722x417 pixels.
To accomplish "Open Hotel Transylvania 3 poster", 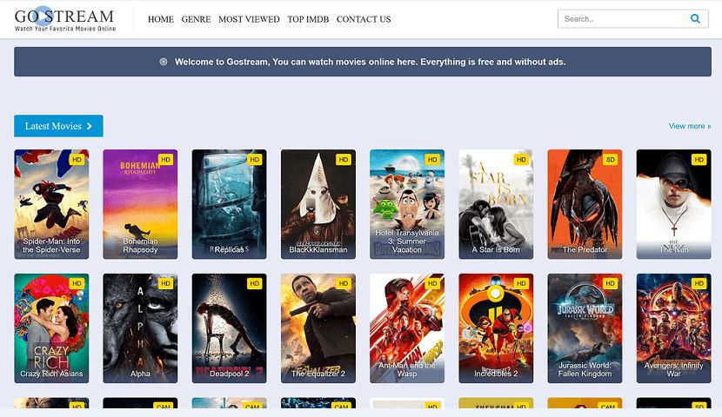I will [407, 204].
